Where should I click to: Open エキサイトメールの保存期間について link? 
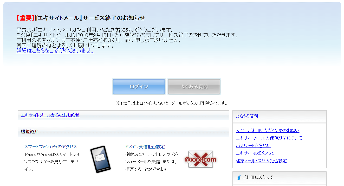(269, 138)
